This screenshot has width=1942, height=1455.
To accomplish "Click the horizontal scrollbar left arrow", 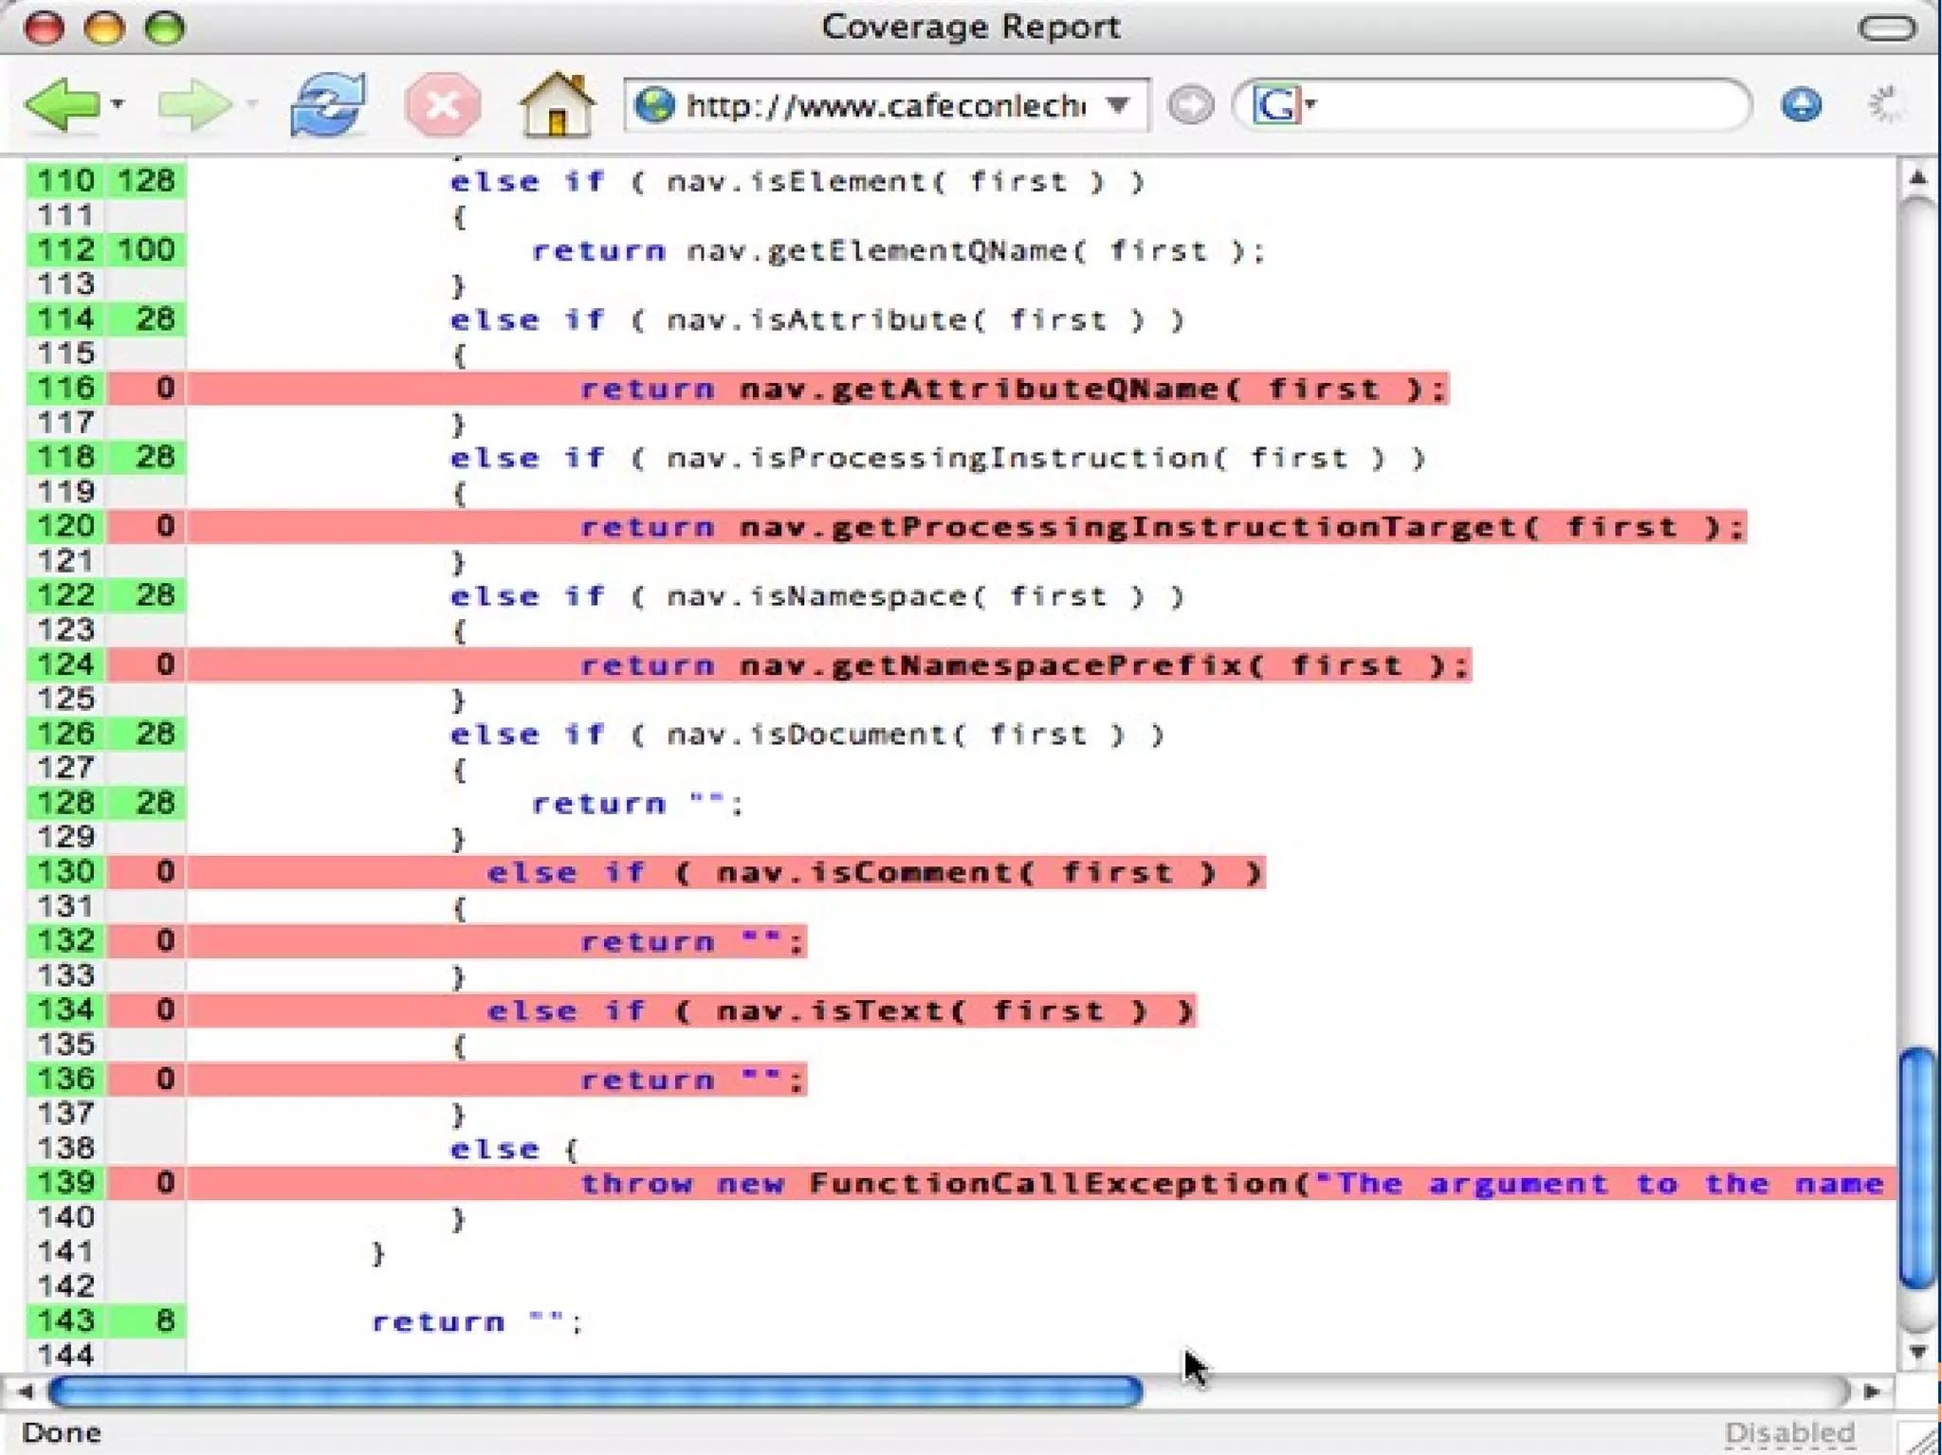I will [x=25, y=1391].
